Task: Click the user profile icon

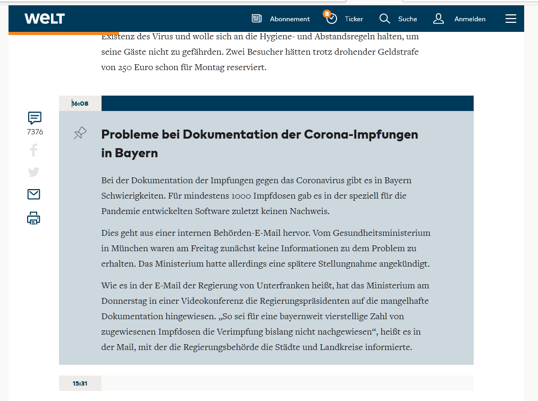Action: (x=439, y=19)
